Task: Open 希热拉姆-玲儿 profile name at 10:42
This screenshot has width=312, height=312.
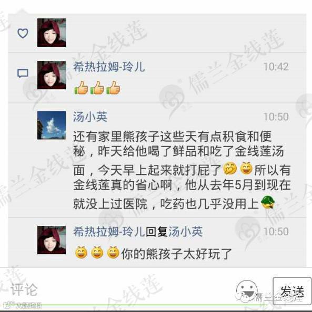Action: (109, 67)
